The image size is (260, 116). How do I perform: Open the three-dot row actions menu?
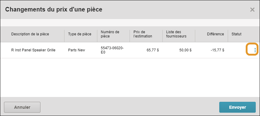coord(255,50)
